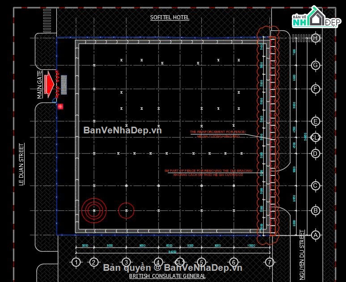The width and height of the screenshot is (346, 282).
Task: Click the small red square near the gate
Action: (60, 107)
